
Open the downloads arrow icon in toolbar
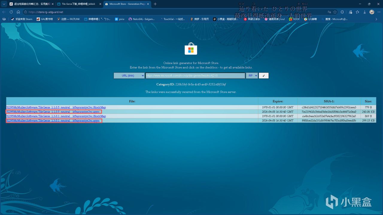364,12
